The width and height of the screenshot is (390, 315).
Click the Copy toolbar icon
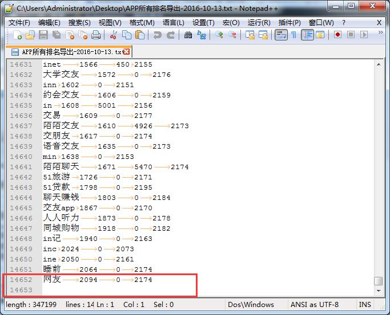pyautogui.click(x=127, y=35)
